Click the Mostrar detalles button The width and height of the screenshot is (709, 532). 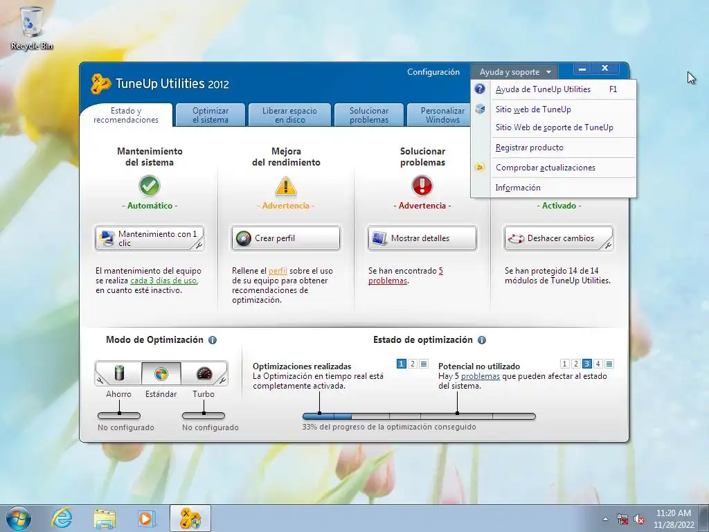[422, 238]
